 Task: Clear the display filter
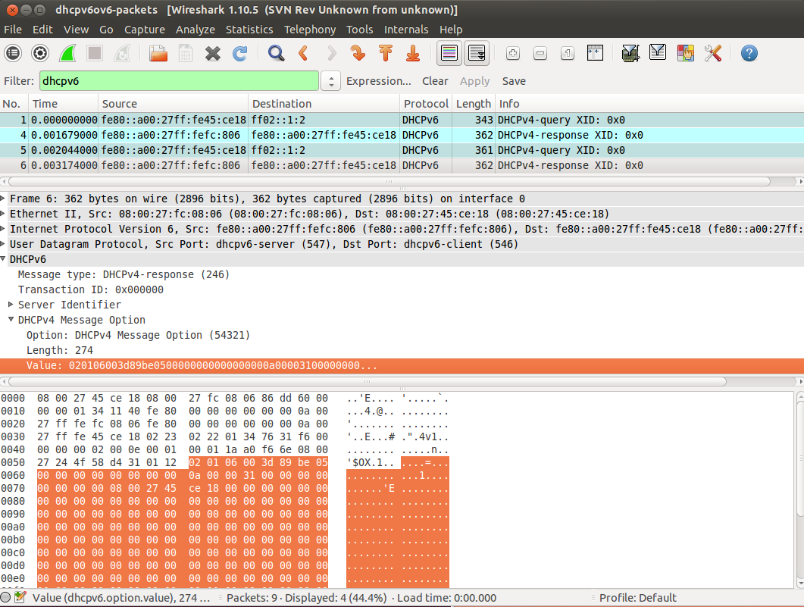pos(435,81)
